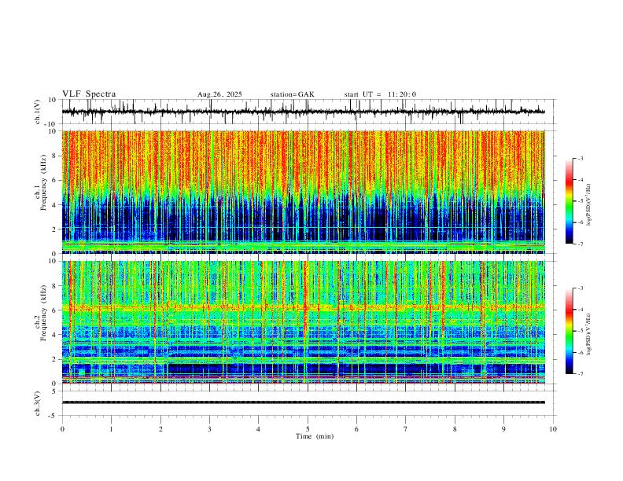
Task: Click the ch.2 color bar "log(PSD)" unit label
Action: [x=588, y=334]
